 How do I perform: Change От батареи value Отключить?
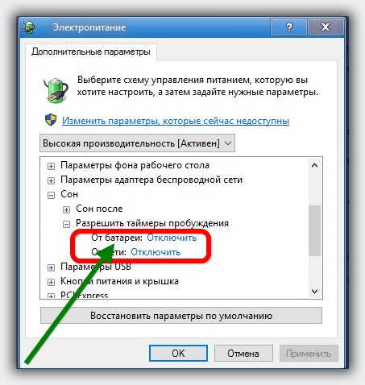tap(172, 238)
